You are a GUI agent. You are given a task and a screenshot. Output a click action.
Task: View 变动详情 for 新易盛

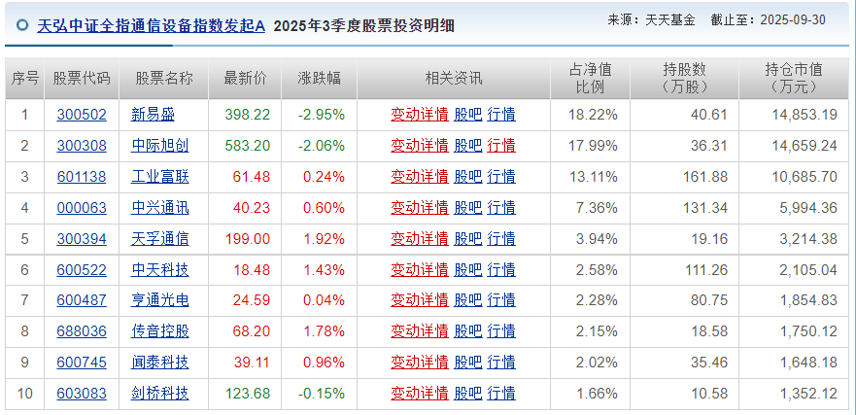pyautogui.click(x=420, y=114)
